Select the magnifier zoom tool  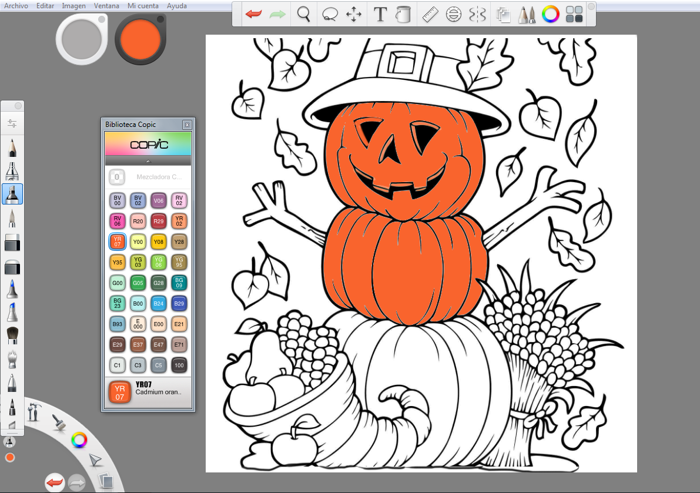coord(304,14)
